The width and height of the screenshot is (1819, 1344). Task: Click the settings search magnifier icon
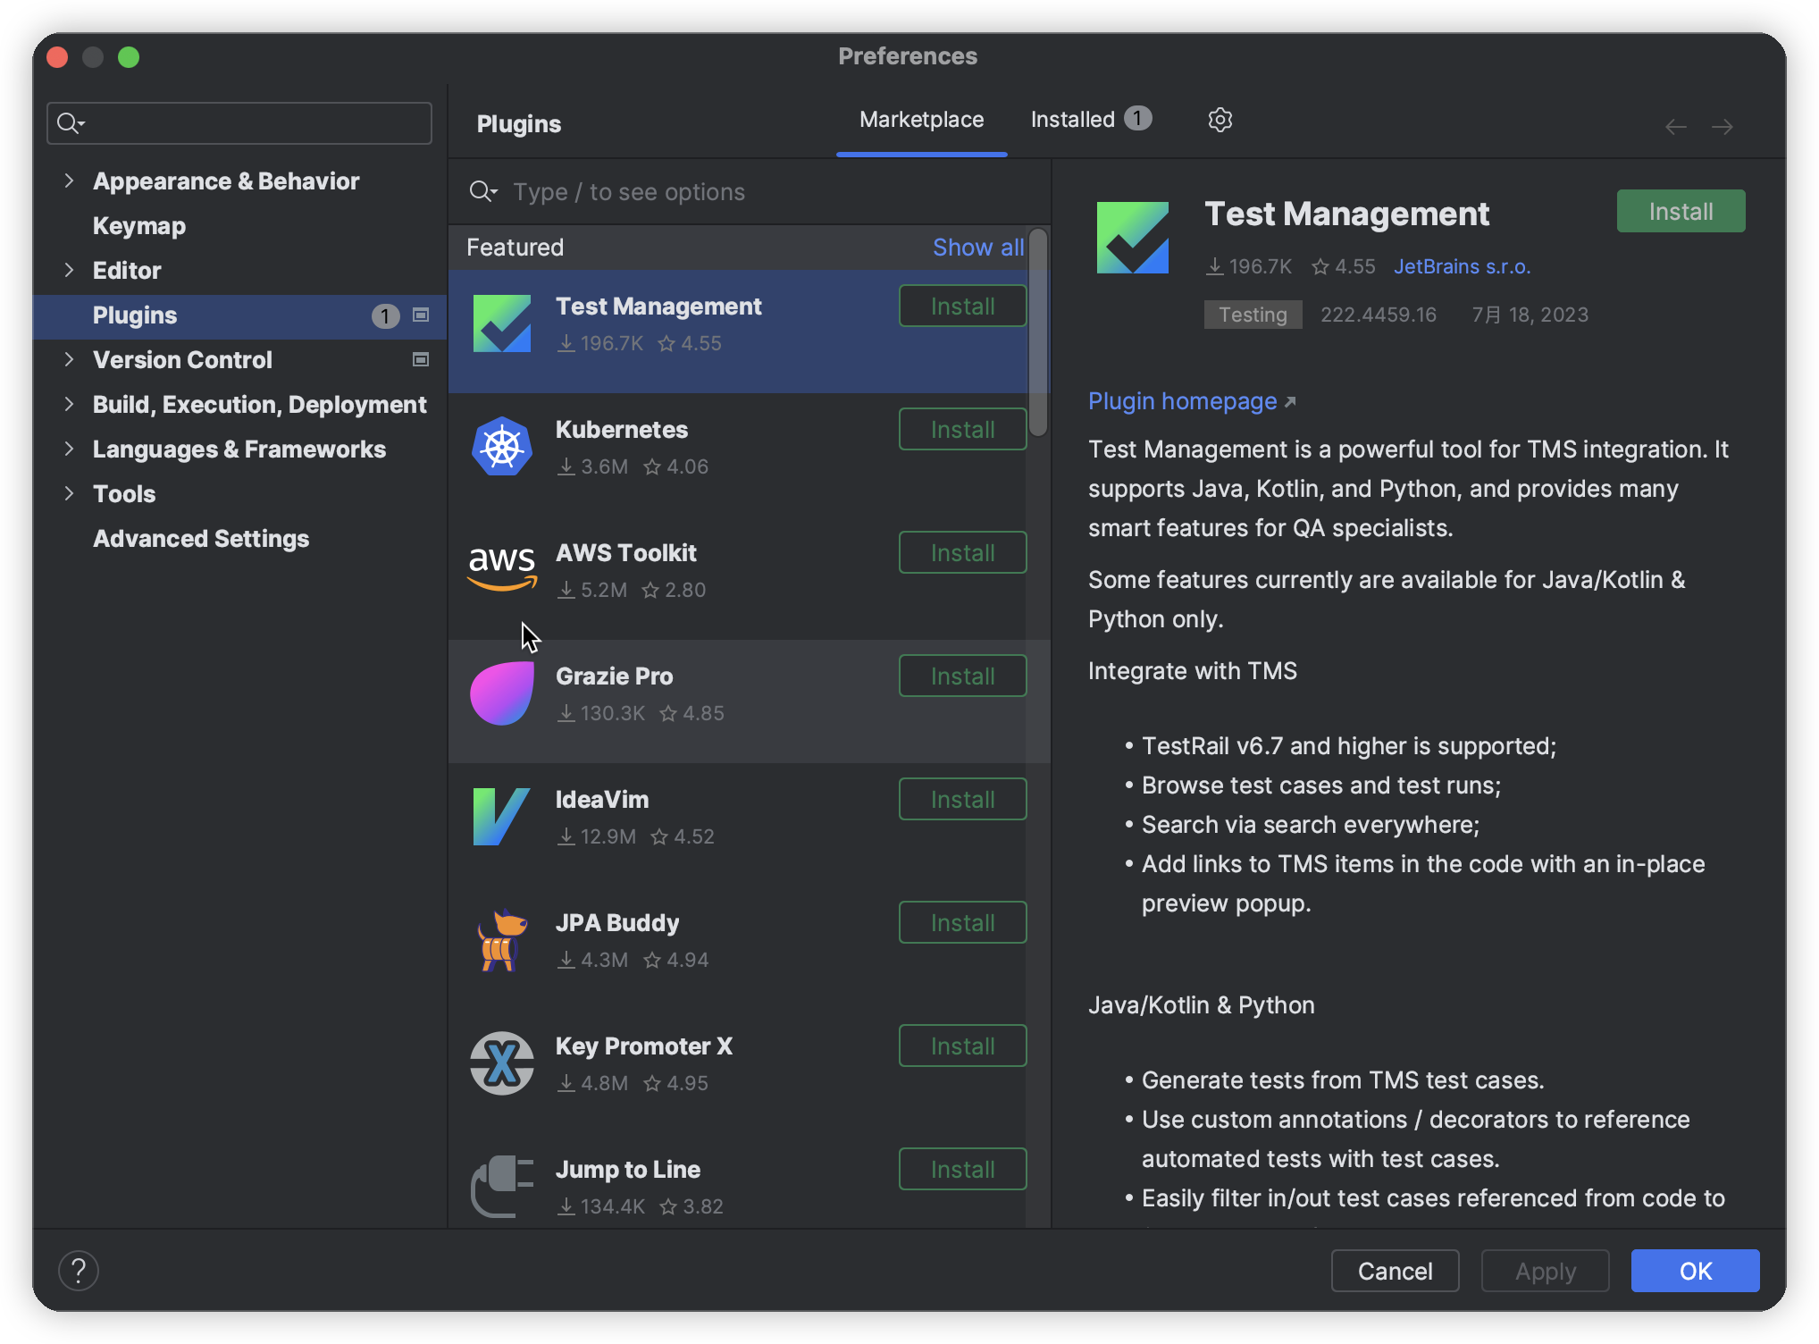click(70, 123)
